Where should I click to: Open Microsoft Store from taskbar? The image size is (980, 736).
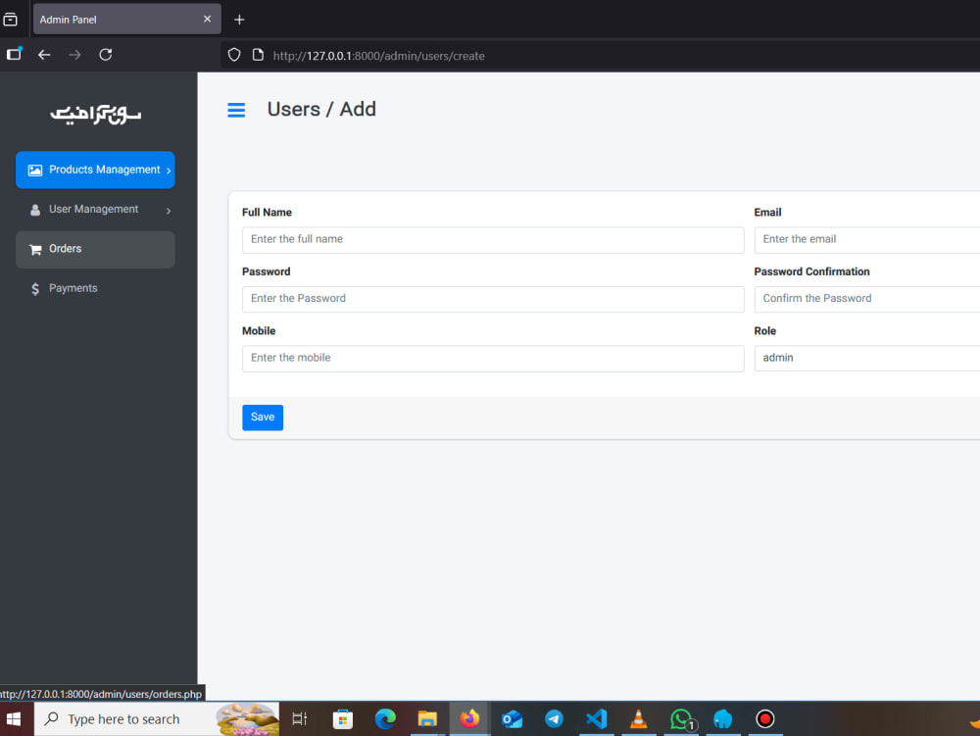342,719
